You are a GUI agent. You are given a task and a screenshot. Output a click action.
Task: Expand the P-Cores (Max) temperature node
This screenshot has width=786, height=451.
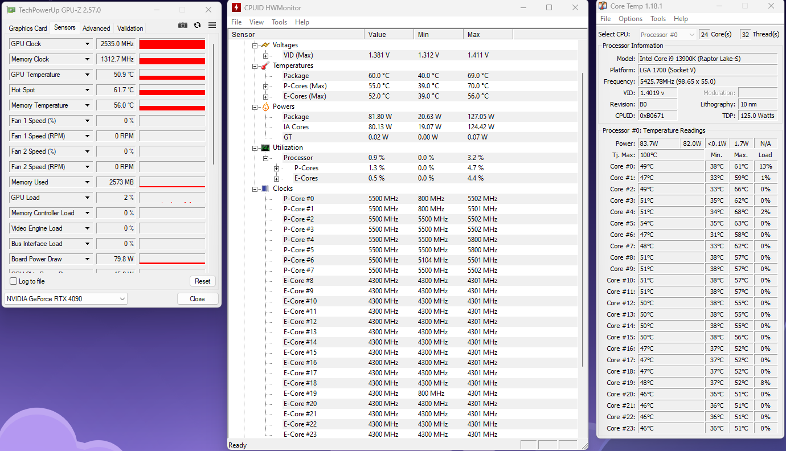pyautogui.click(x=265, y=86)
